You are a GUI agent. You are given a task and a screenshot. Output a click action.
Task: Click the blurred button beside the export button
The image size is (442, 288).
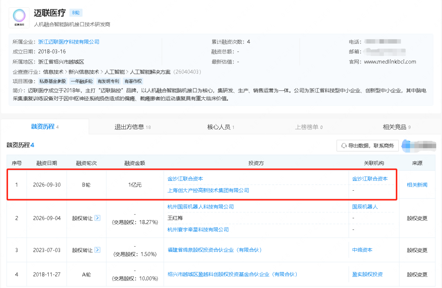click(x=419, y=146)
